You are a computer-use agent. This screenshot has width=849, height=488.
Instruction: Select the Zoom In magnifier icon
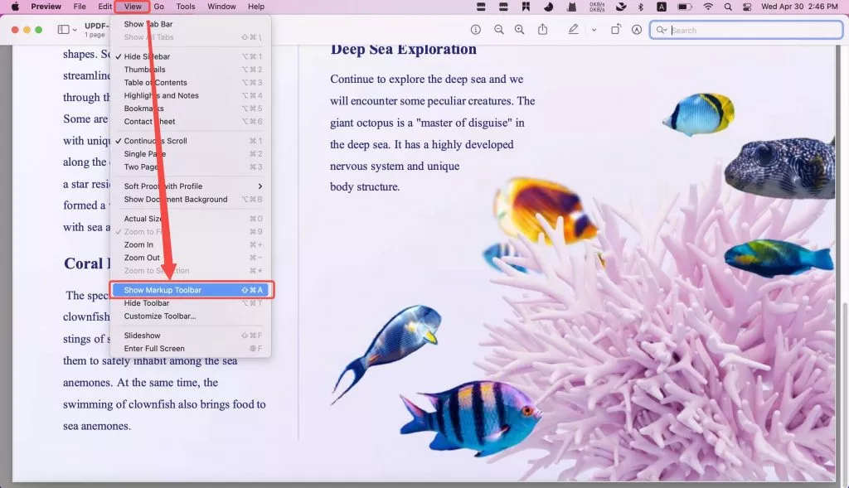520,29
